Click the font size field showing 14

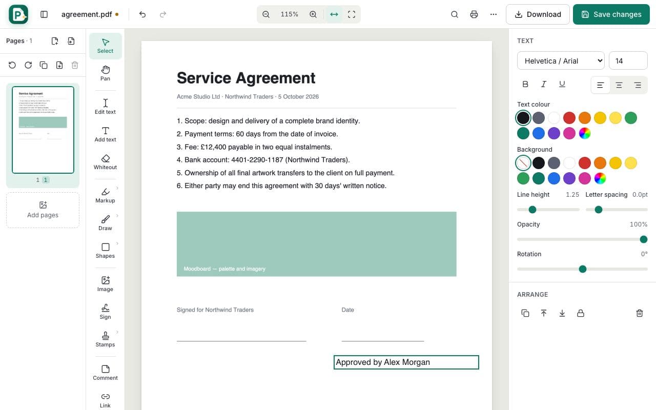628,60
